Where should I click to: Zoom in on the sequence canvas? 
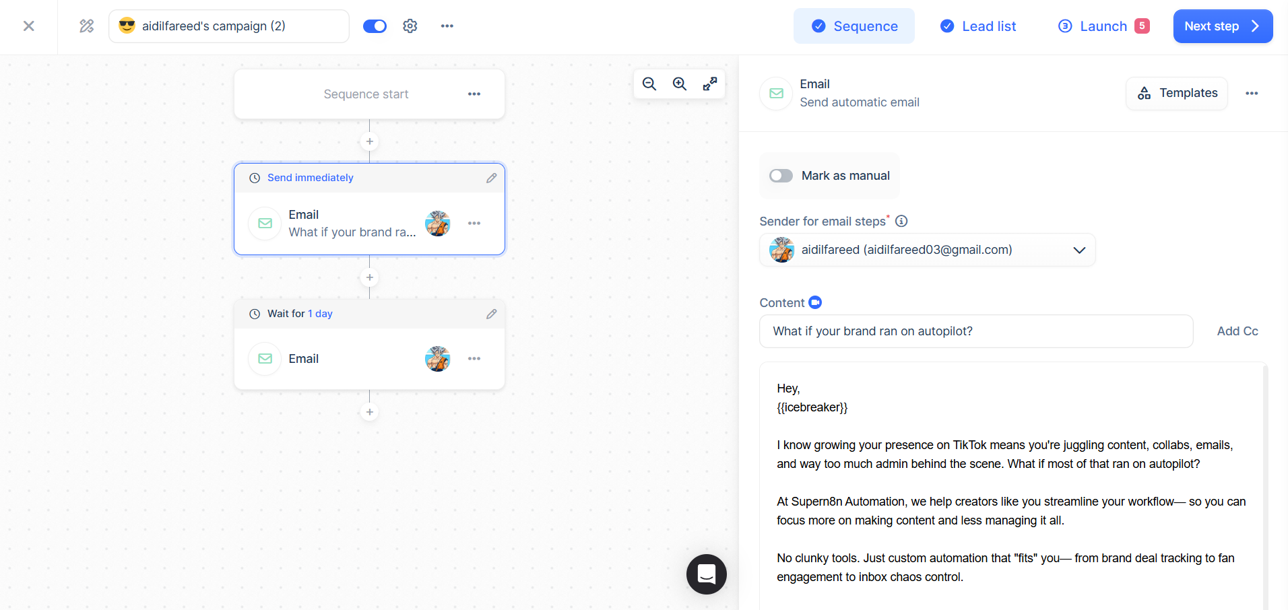(x=679, y=83)
